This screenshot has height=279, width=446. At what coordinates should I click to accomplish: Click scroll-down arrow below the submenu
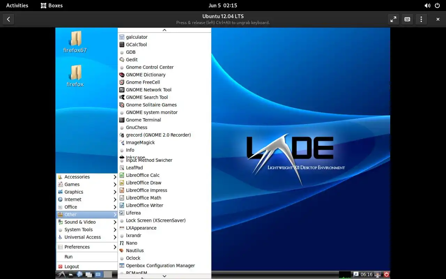point(164,276)
